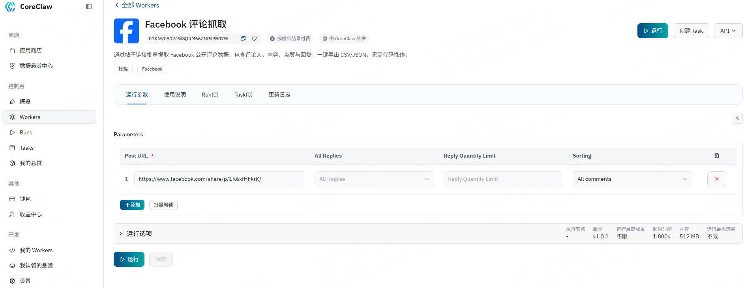The width and height of the screenshot is (744, 288).
Task: Switch to the 更新日志 tab
Action: pos(279,95)
